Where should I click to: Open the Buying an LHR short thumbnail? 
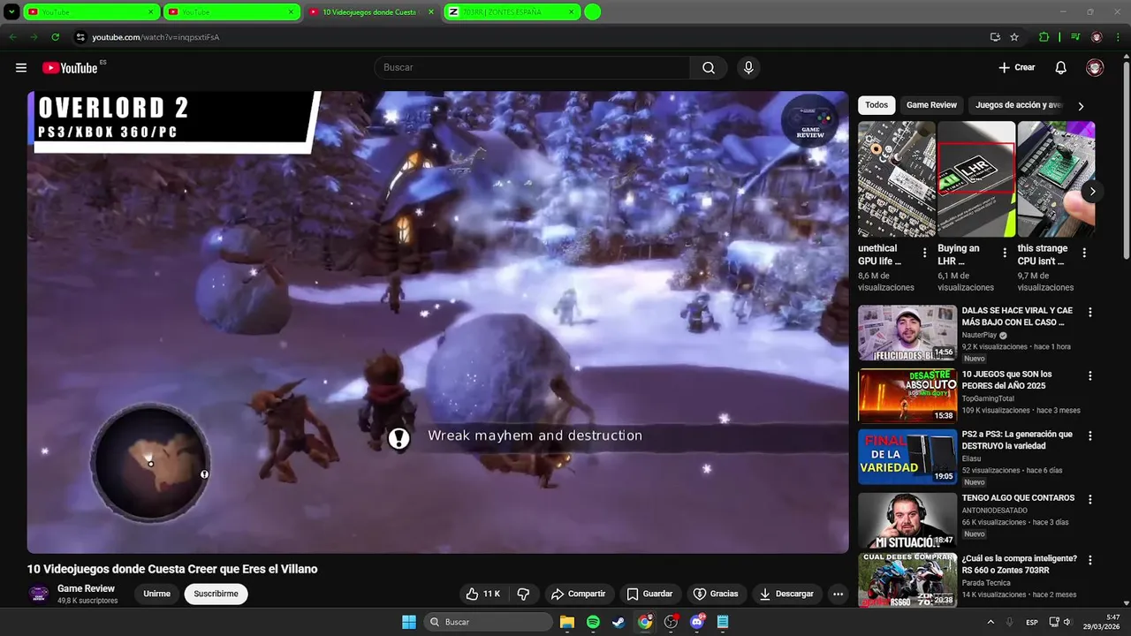975,179
